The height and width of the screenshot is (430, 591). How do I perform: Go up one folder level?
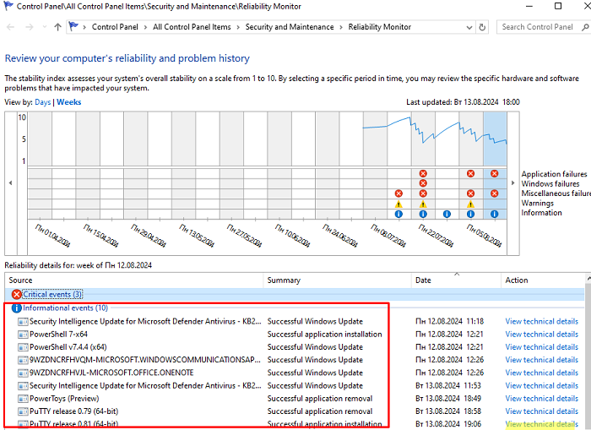(57, 27)
